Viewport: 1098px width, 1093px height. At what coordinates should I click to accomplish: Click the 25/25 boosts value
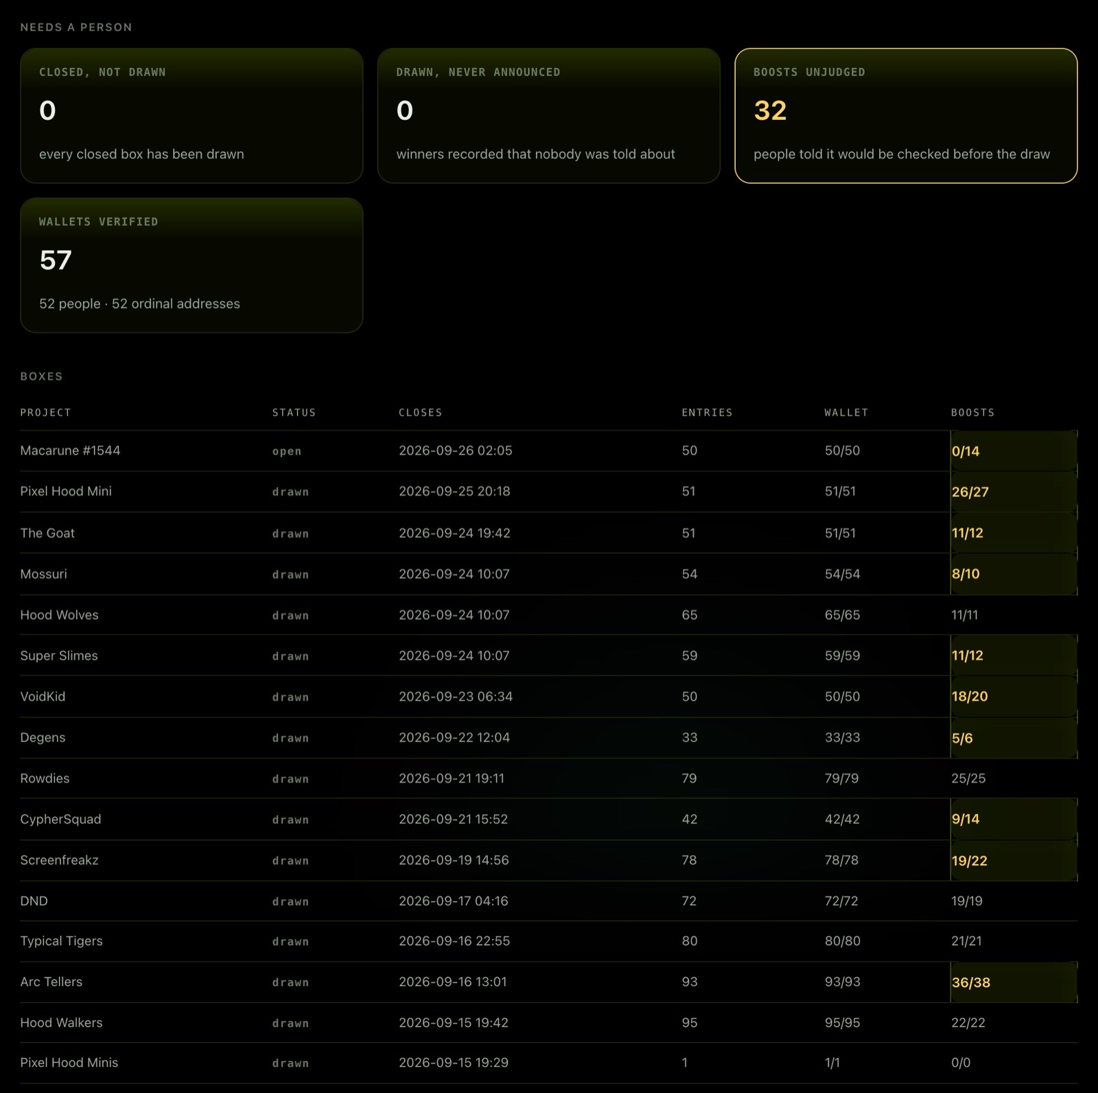pos(968,778)
